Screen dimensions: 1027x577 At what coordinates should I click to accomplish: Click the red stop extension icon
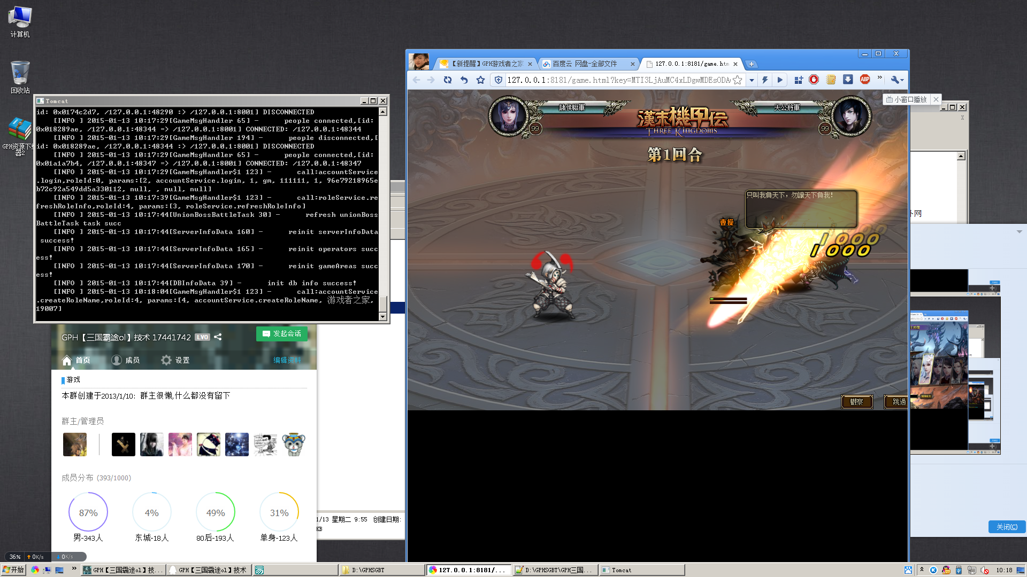pyautogui.click(x=814, y=80)
